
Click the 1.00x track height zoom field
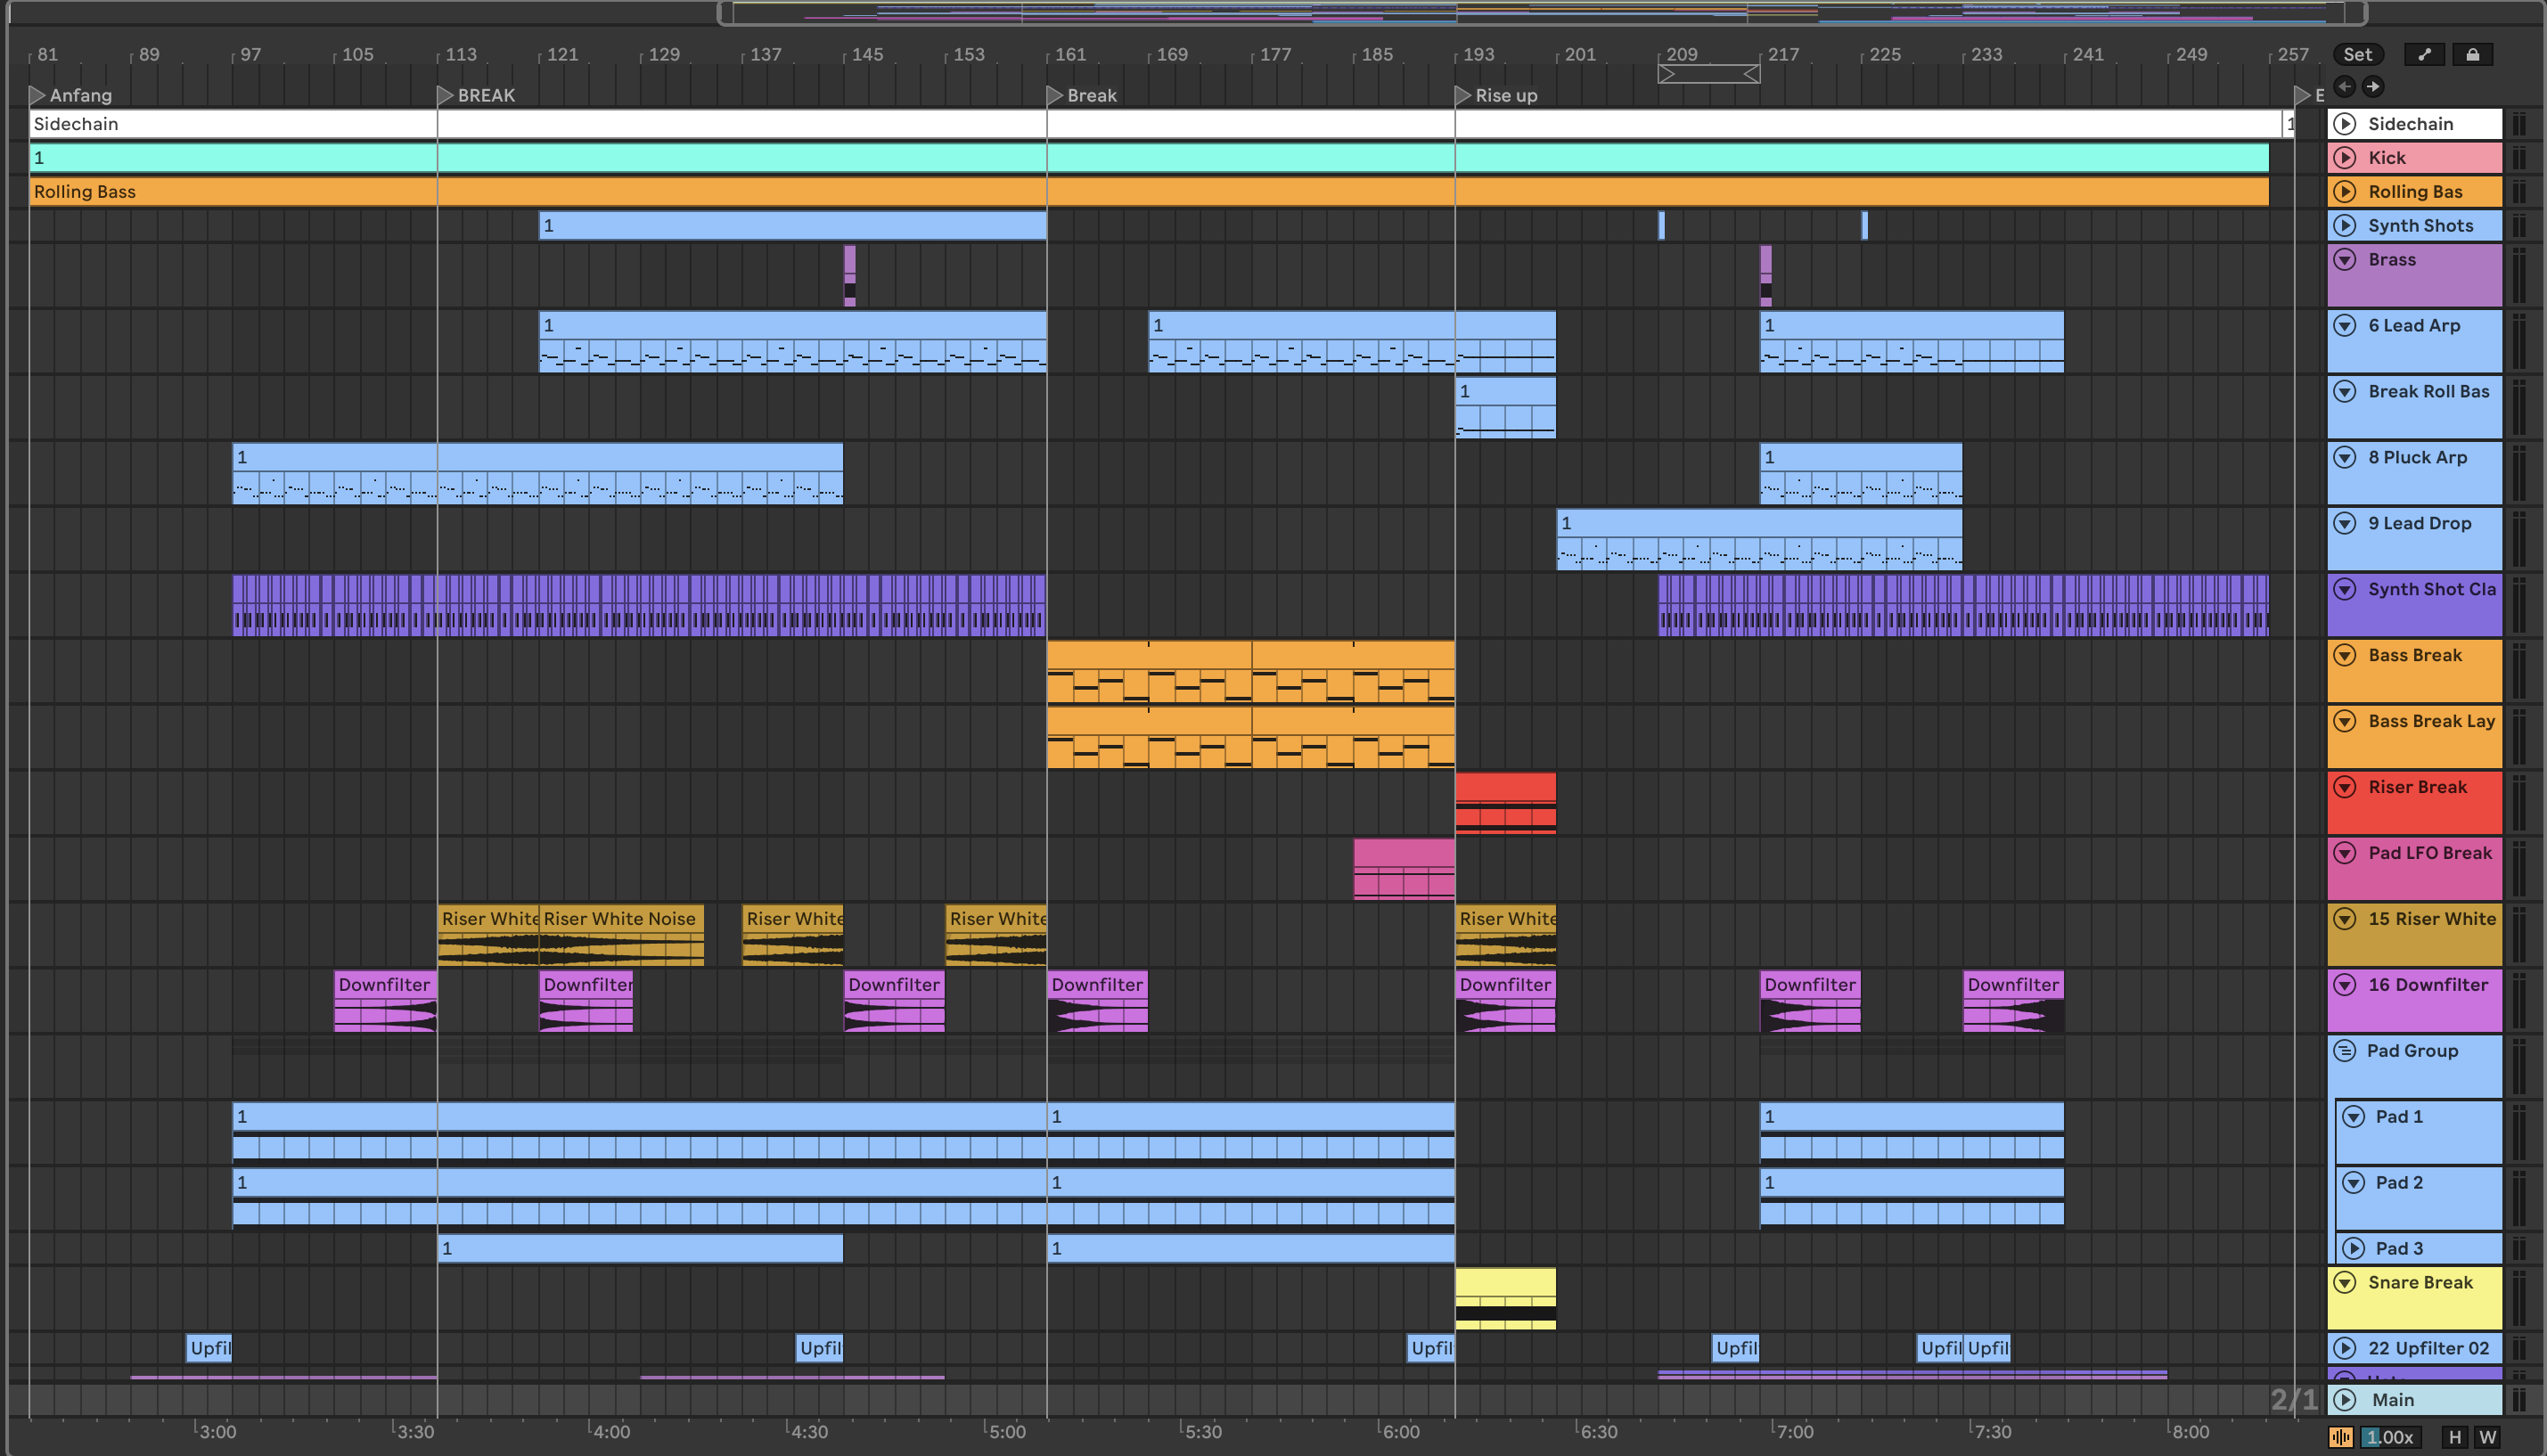tap(2390, 1437)
